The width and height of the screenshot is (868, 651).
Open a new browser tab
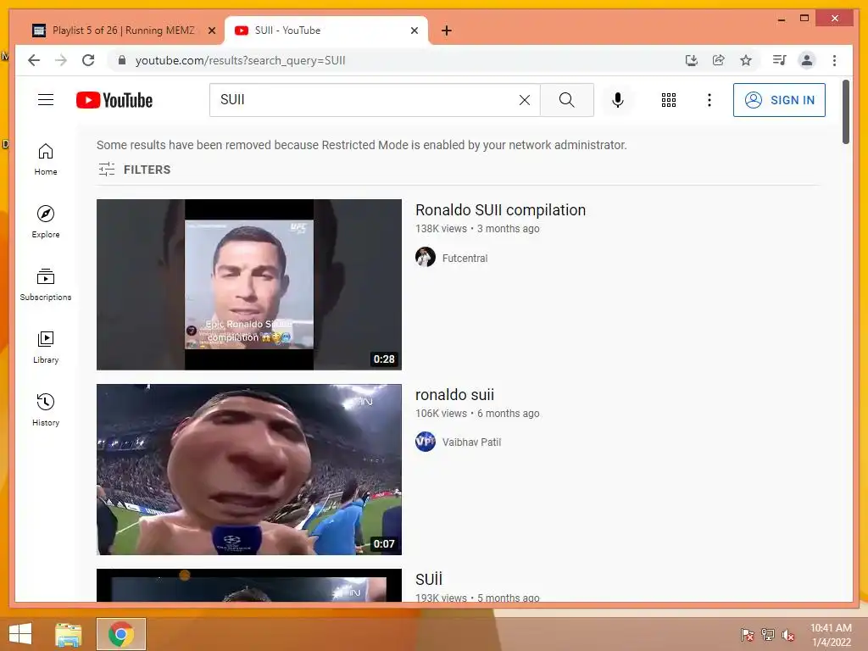pyautogui.click(x=447, y=31)
